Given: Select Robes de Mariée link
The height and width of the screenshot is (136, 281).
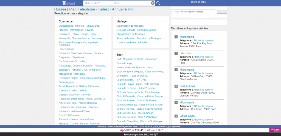Looking at the screenshot, I should pos(125,38).
